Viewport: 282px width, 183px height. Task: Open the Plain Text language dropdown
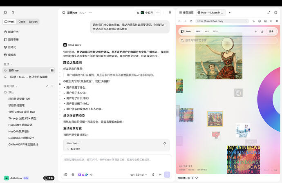73,143
